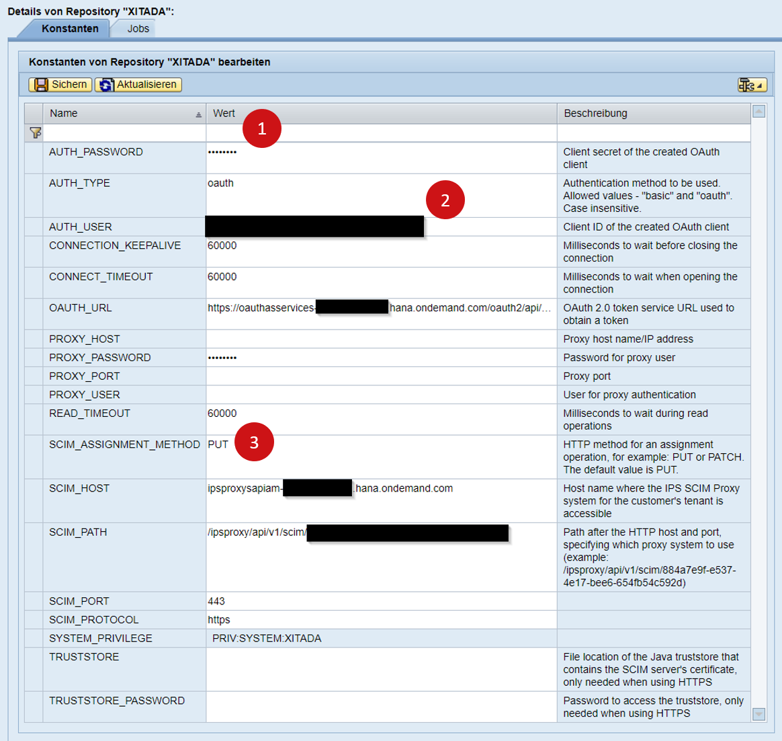Select the PROXY_PASSWORD name cell
The width and height of the screenshot is (782, 741).
click(124, 358)
